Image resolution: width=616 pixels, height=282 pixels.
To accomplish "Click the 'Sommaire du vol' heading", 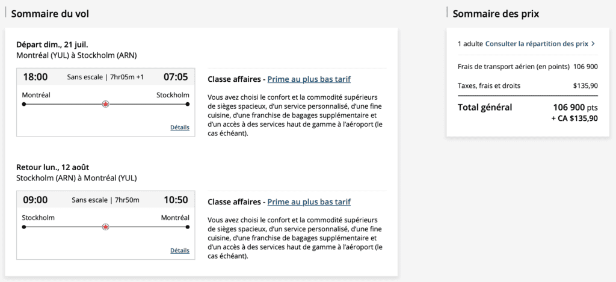I will [51, 13].
